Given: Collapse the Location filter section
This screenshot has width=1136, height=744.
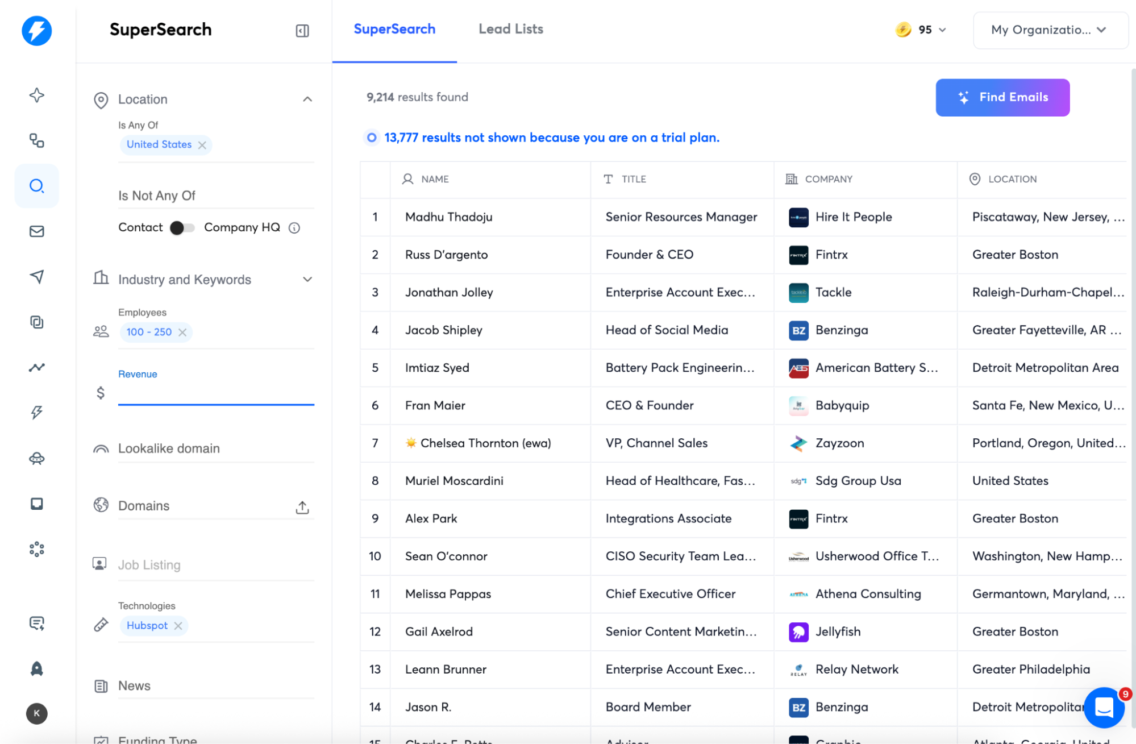Looking at the screenshot, I should pos(307,99).
